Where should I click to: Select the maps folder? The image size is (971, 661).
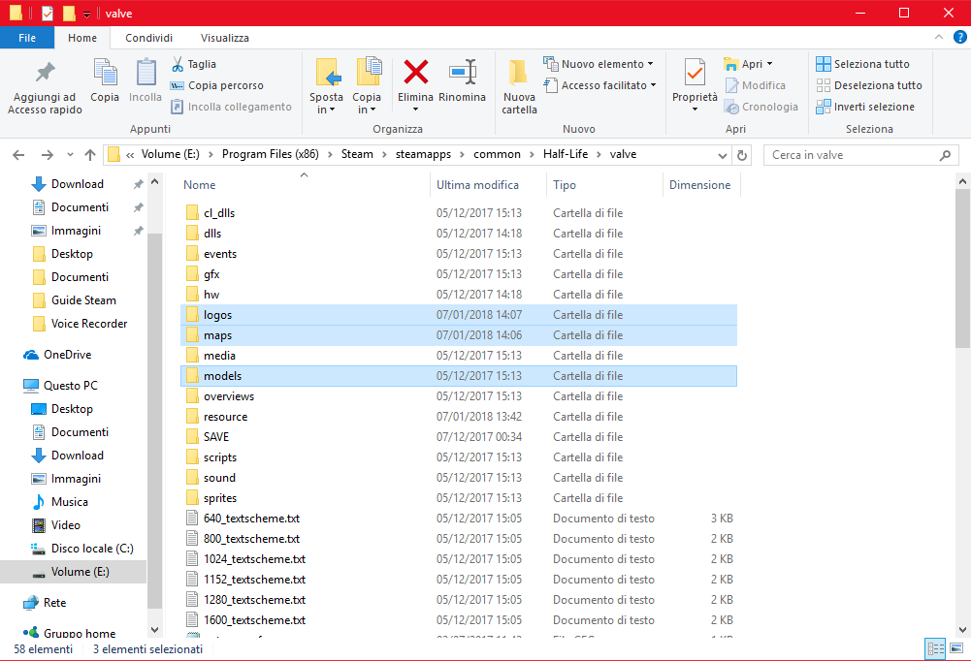pyautogui.click(x=458, y=335)
